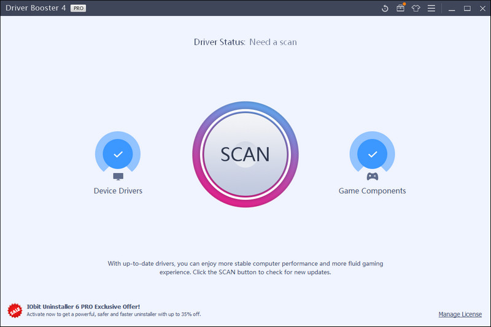Screen dimensions: 491x327
Task: Click the 'Need a scan' status text
Action: tap(273, 42)
